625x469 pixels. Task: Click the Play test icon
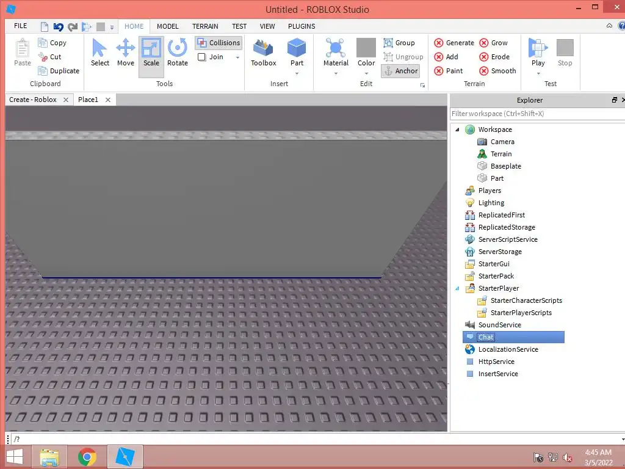(538, 48)
